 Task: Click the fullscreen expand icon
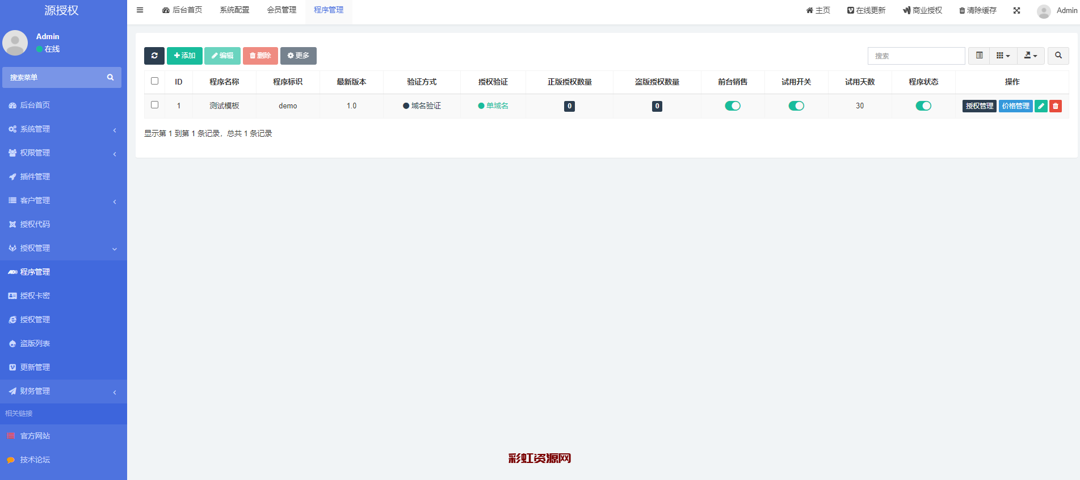tap(1016, 10)
